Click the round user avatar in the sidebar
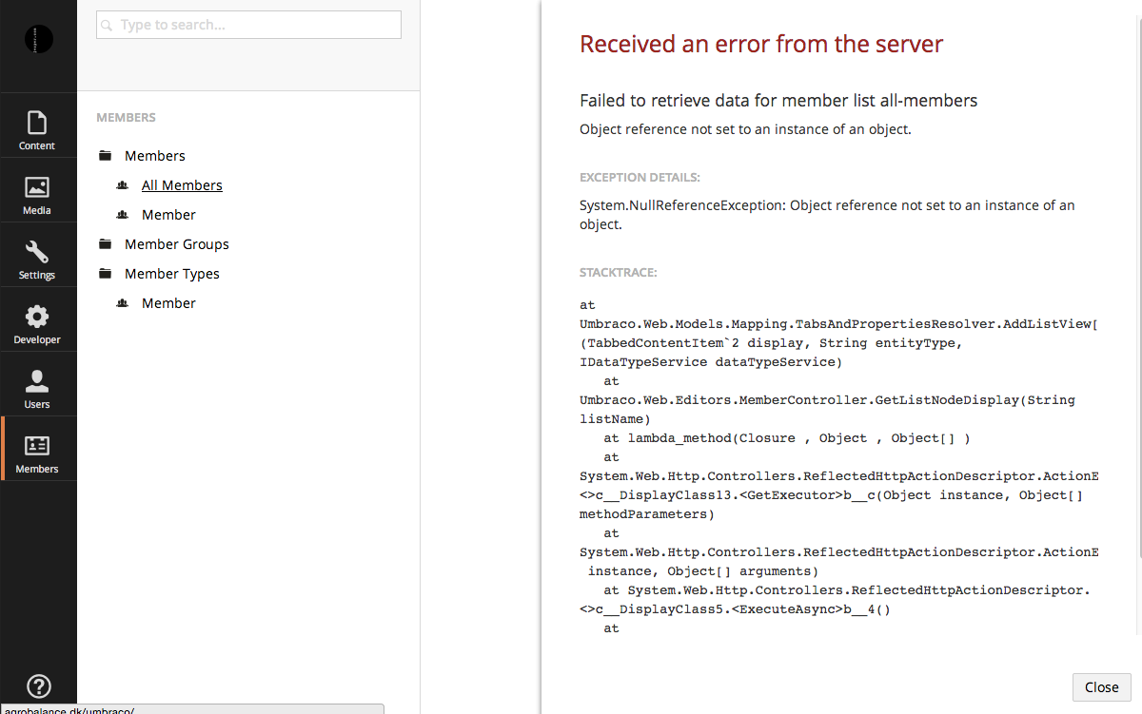This screenshot has height=714, width=1142. [x=38, y=39]
